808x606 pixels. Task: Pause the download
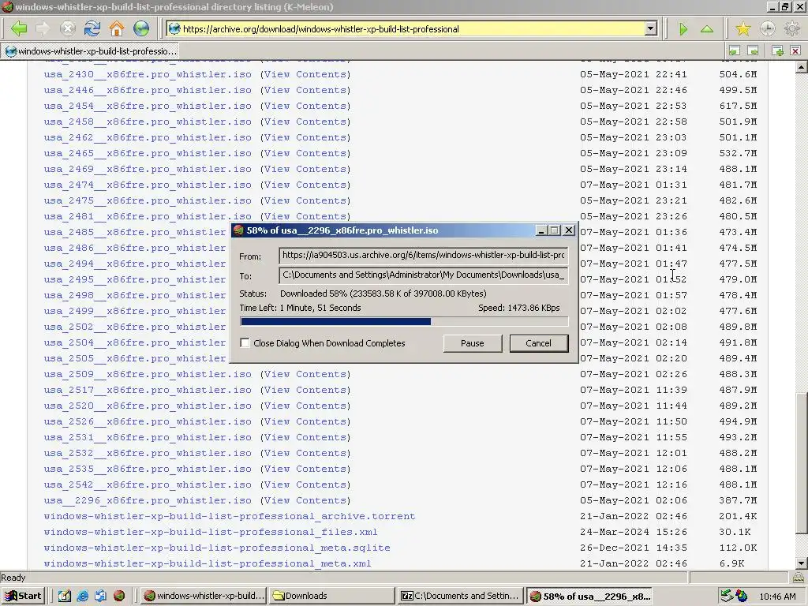(x=473, y=343)
